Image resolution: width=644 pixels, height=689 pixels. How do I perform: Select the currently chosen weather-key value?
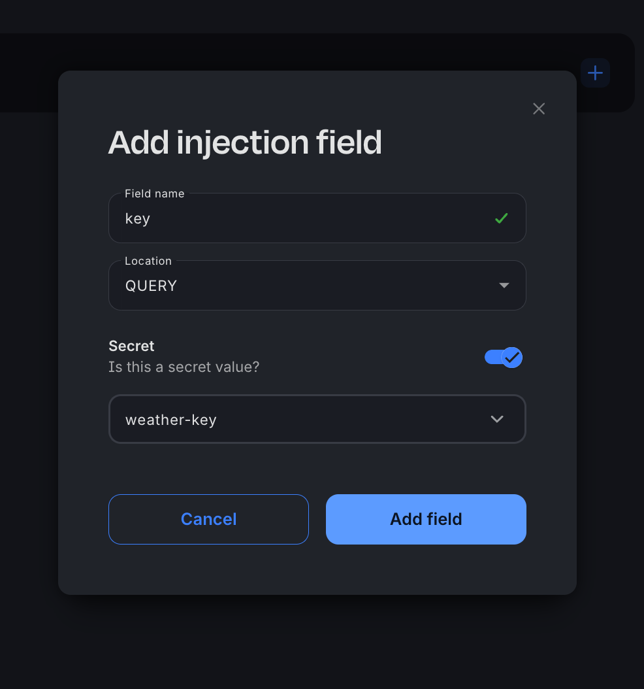[171, 419]
